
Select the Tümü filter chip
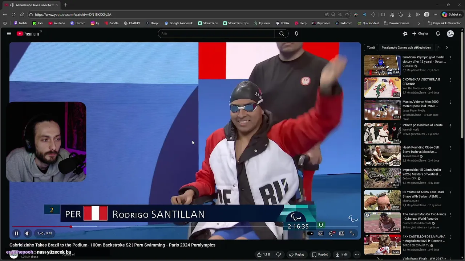(371, 47)
